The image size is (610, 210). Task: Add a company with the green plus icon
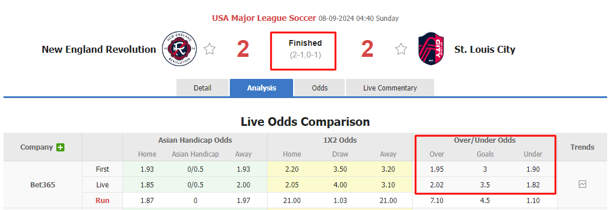click(x=60, y=147)
